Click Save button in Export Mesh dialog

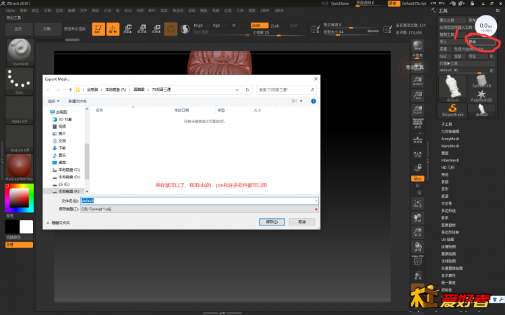[x=272, y=222]
